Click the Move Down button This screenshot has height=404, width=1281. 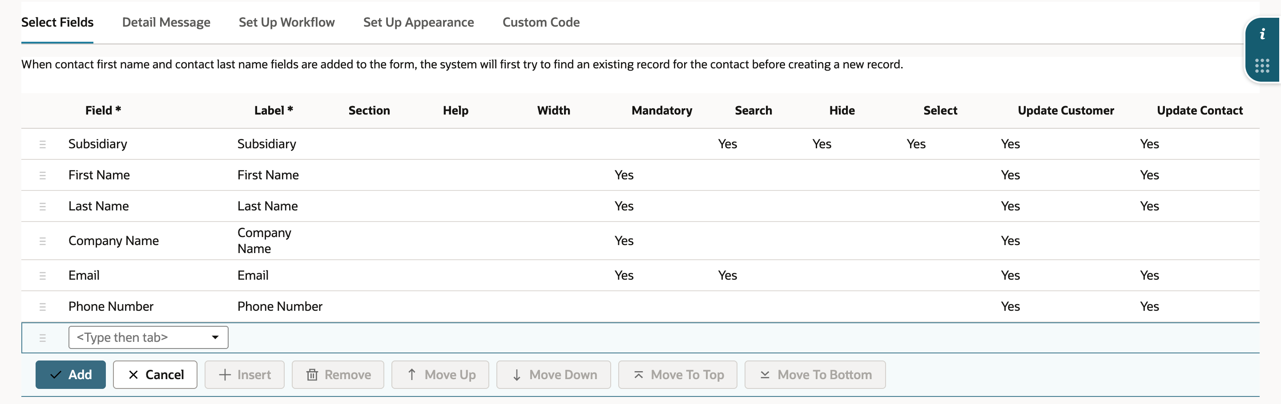553,374
